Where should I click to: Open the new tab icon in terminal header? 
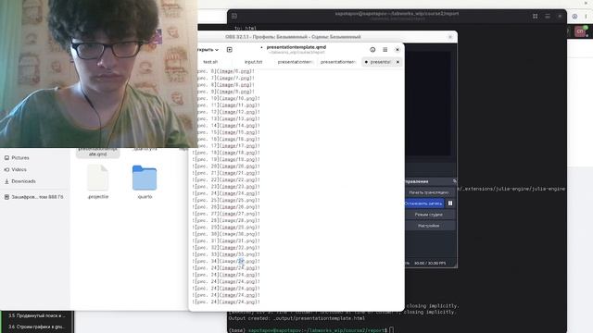coord(234,16)
